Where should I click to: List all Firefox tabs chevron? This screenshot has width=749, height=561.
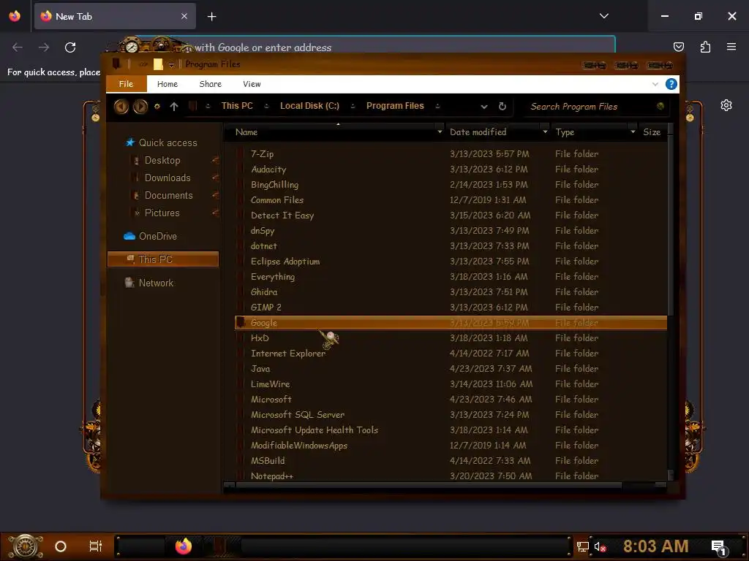point(603,16)
